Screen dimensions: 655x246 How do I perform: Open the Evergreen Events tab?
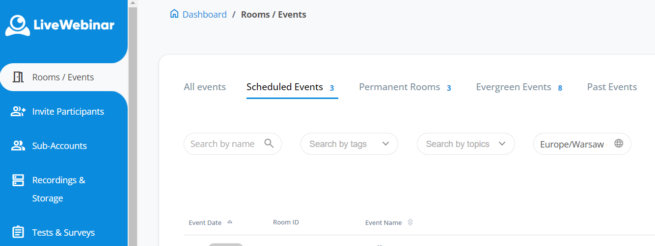pyautogui.click(x=514, y=87)
